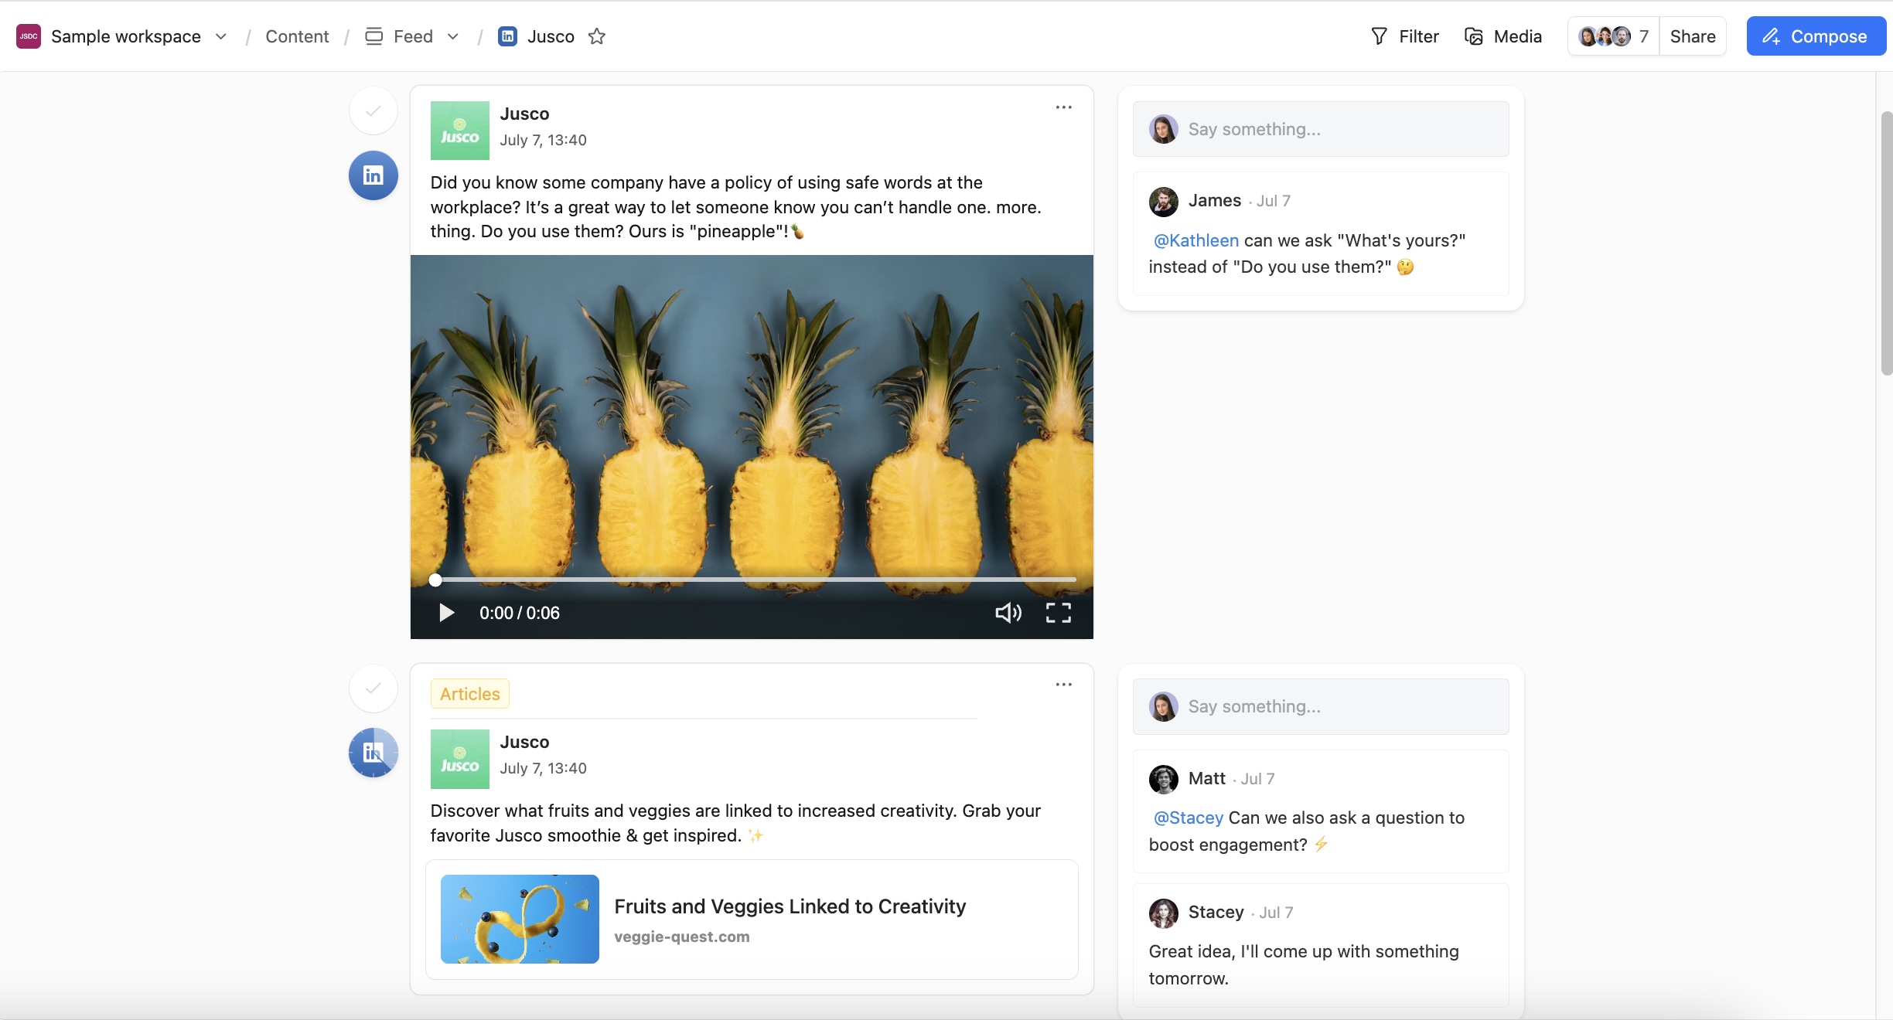Click the Sample workspace logo icon

pyautogui.click(x=29, y=36)
